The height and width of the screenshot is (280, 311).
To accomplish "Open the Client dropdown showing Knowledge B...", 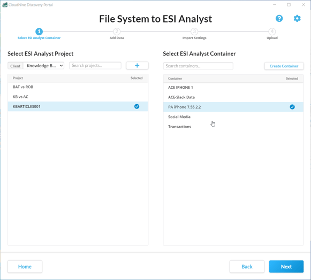I will (44, 66).
